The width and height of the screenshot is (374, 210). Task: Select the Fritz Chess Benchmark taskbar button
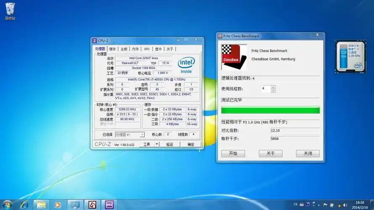pos(92,205)
